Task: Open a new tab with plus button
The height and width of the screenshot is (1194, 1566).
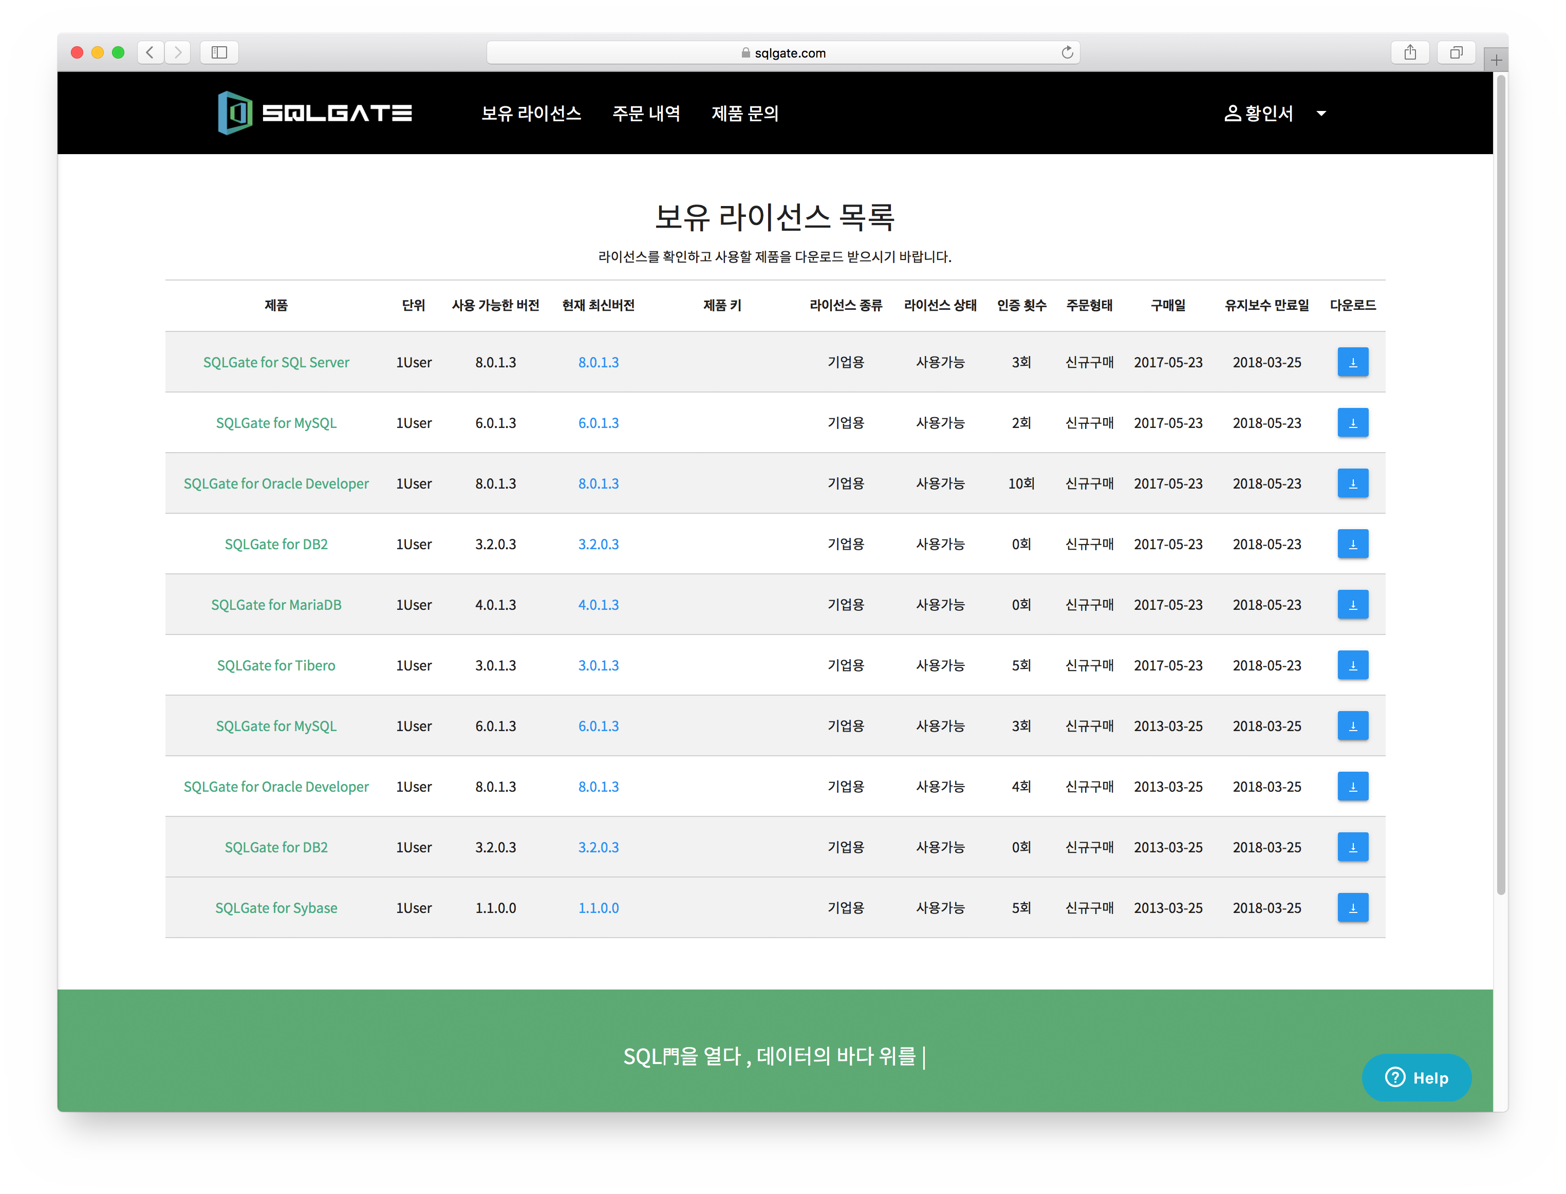Action: [1496, 61]
